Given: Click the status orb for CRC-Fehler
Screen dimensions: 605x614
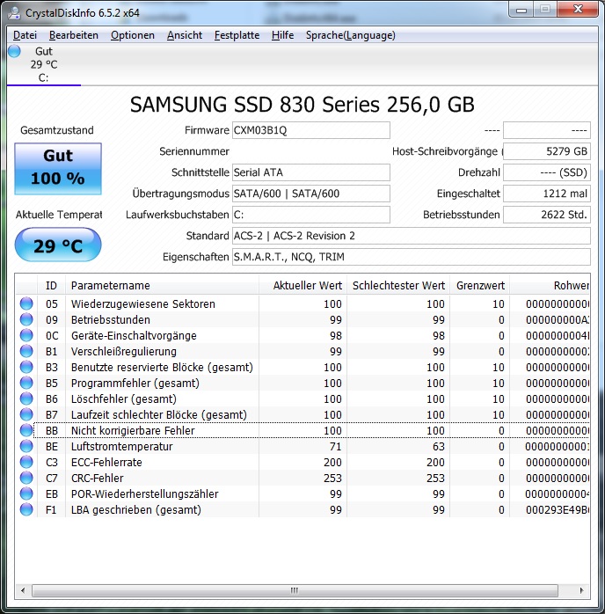Looking at the screenshot, I should click(26, 478).
